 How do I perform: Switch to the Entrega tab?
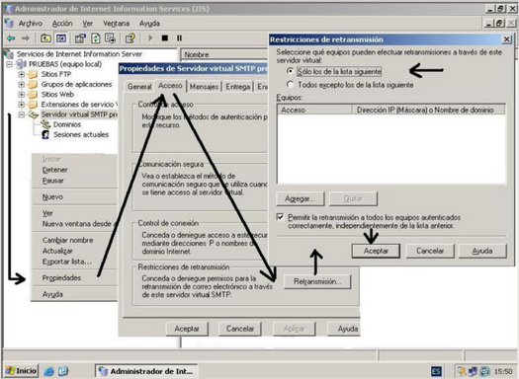[x=237, y=87]
